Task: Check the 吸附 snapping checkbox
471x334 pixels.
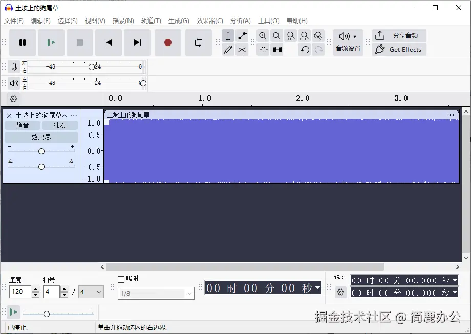Action: click(121, 279)
